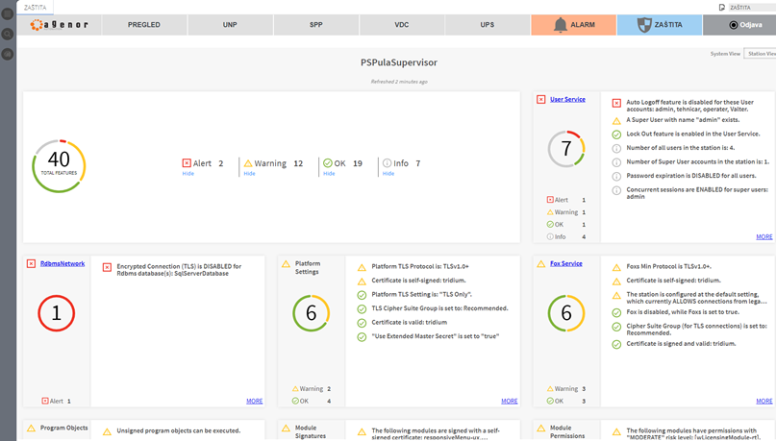This screenshot has height=441, width=776.
Task: Click page icon beside ZAŠTITA dropdown top right
Action: click(722, 8)
